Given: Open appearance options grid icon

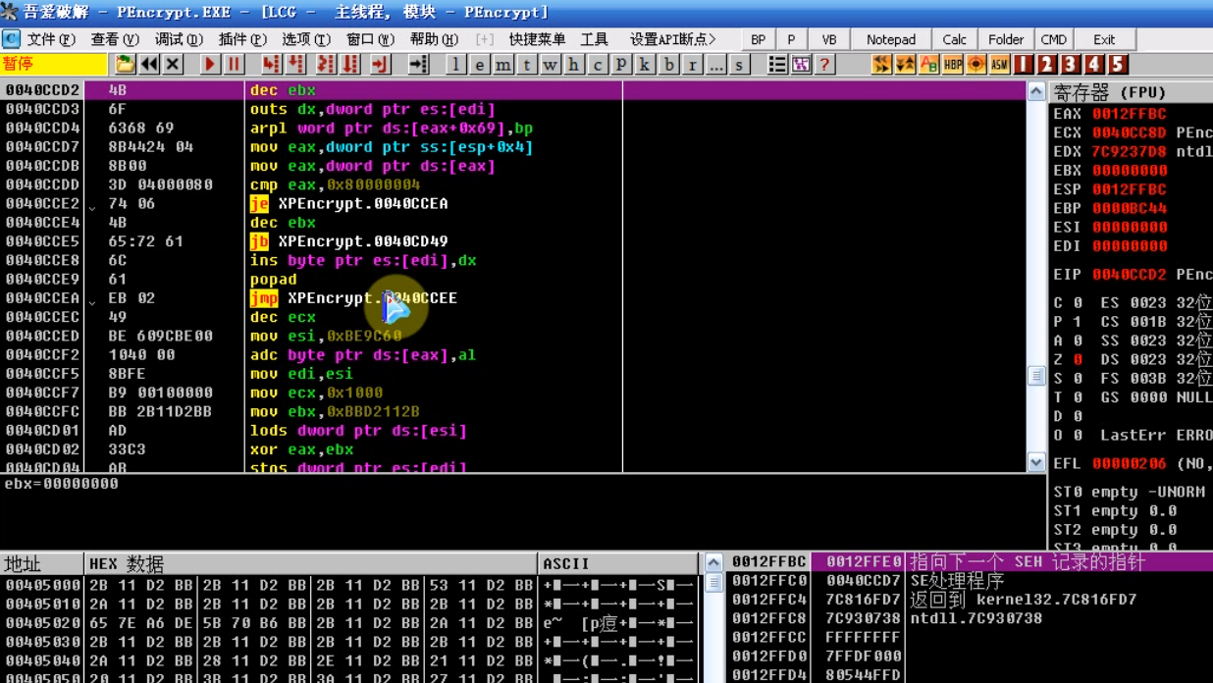Looking at the screenshot, I should (x=801, y=64).
